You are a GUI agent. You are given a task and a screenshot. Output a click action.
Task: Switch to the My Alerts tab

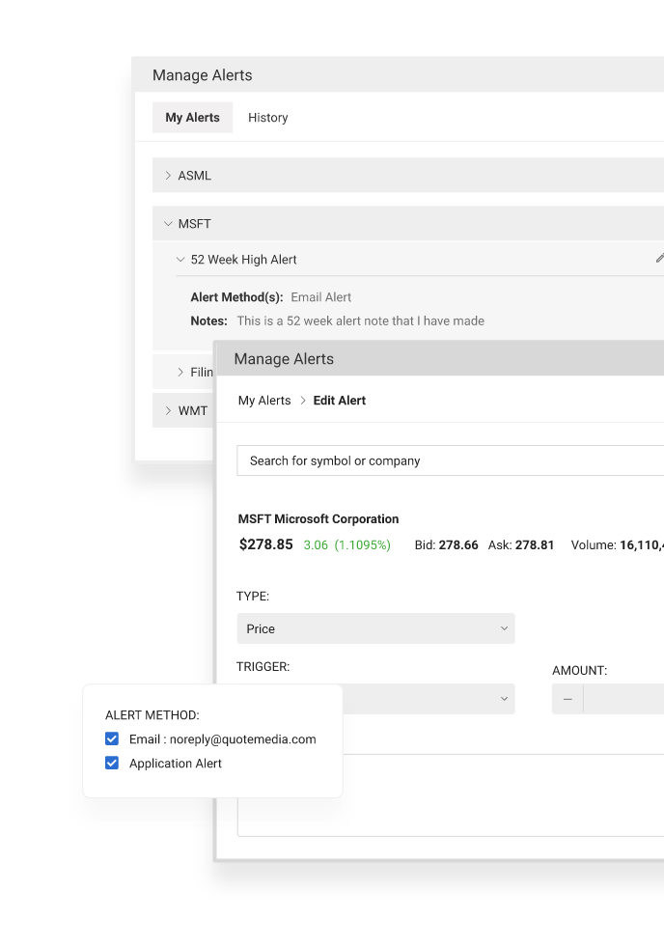point(192,118)
